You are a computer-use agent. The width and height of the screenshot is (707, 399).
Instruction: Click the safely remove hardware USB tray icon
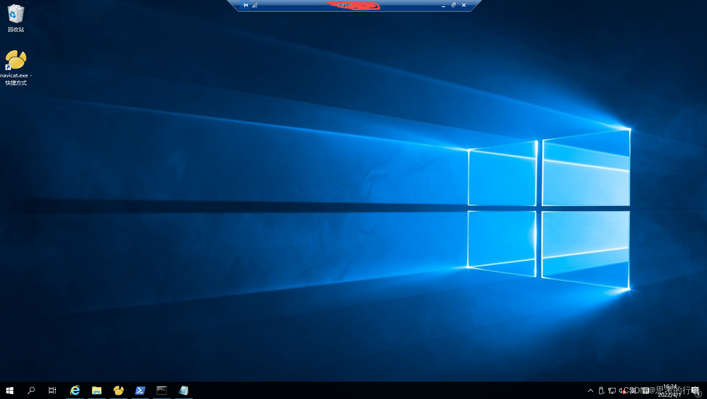point(601,391)
